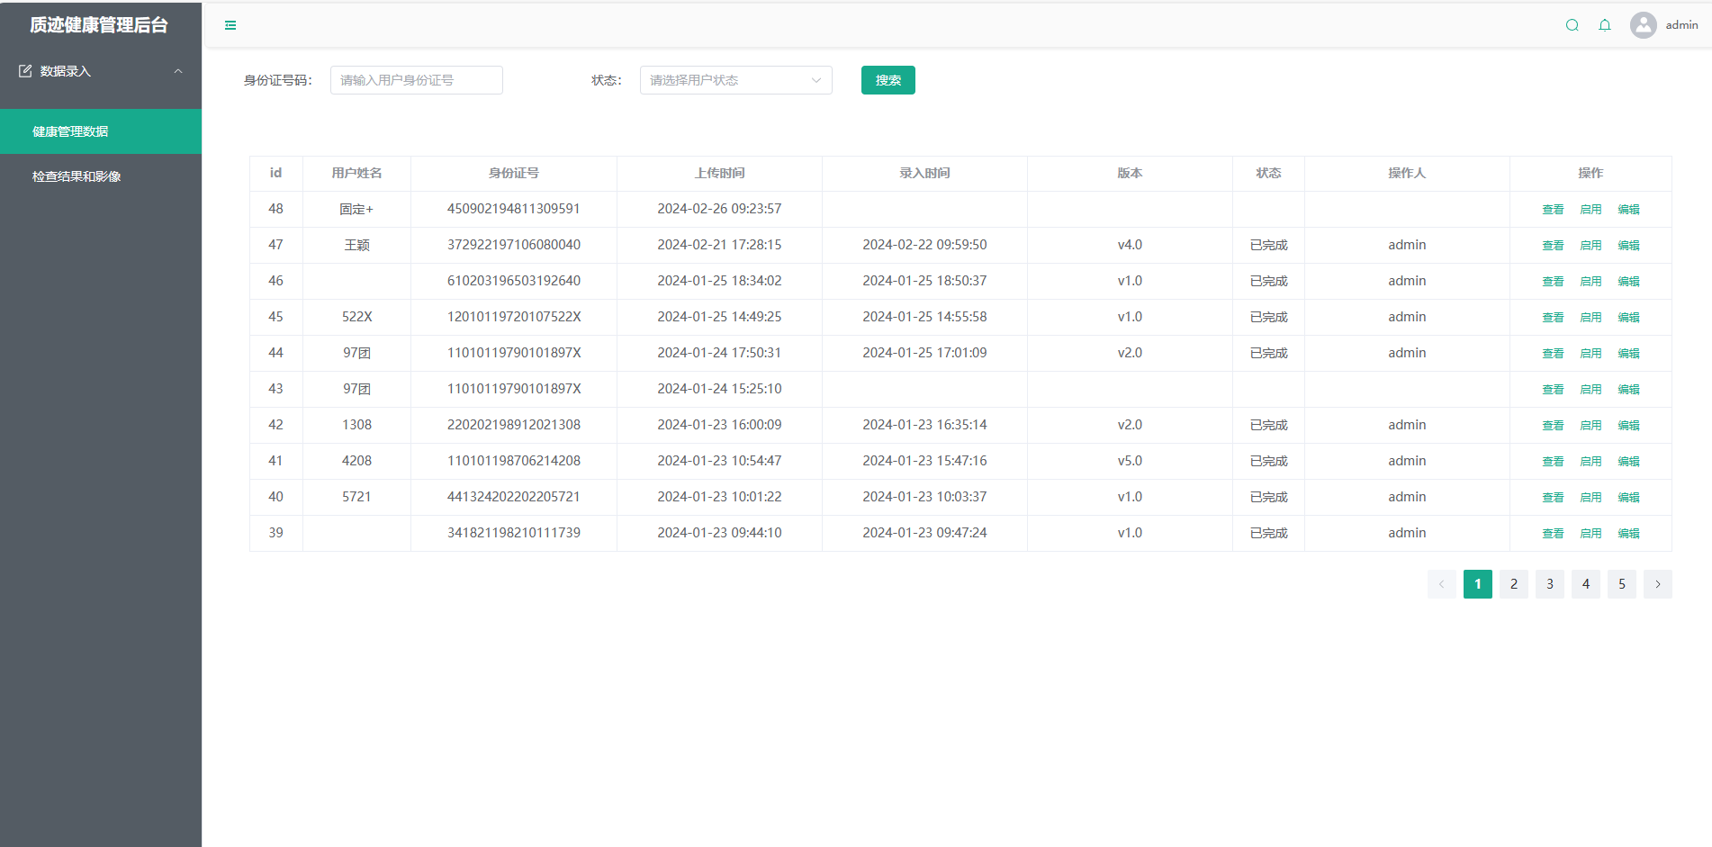1712x847 pixels.
Task: Click the name cell 固定+
Action: (356, 209)
